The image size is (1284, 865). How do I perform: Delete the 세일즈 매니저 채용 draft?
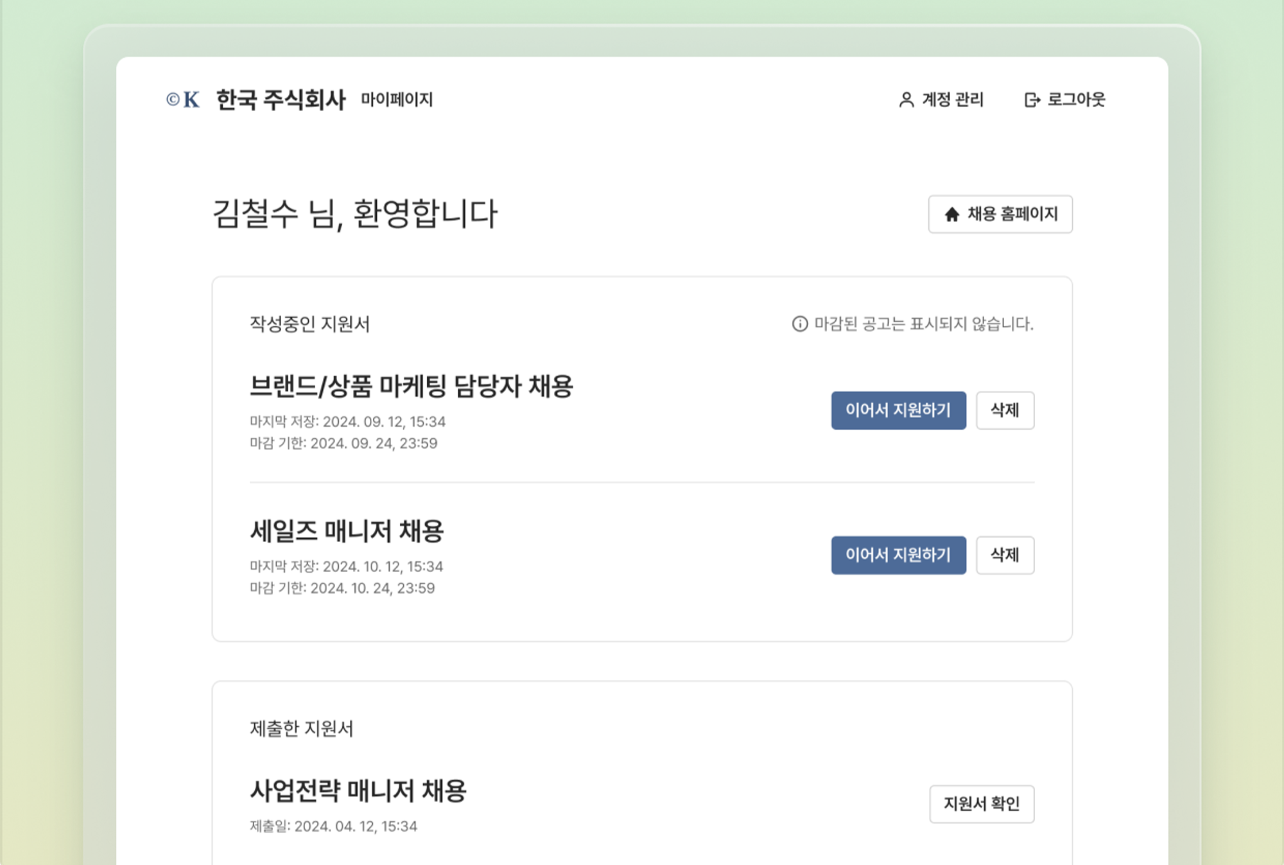point(1004,555)
